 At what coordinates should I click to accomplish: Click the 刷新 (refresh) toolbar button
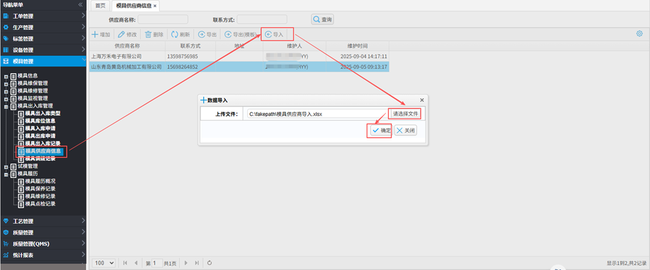pos(181,35)
